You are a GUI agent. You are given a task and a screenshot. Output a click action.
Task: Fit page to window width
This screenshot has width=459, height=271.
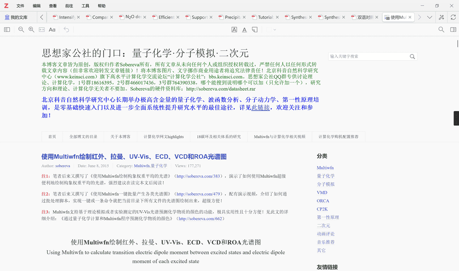point(41,30)
